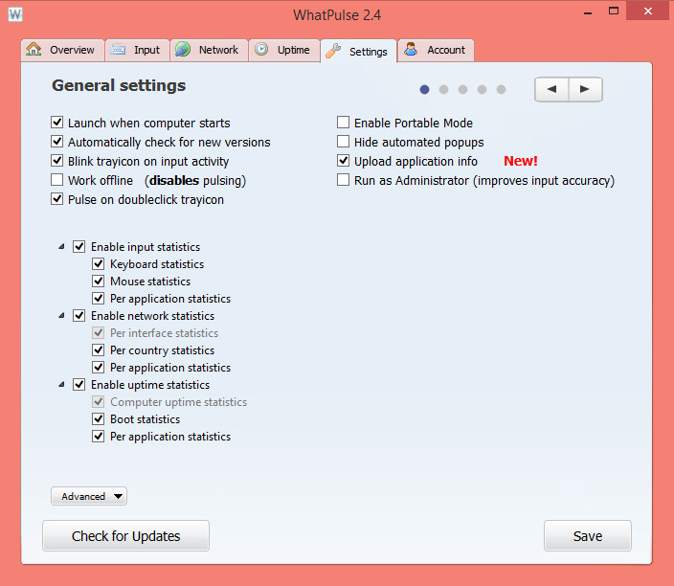This screenshot has width=674, height=586.
Task: Open the Overview tab
Action: point(63,50)
